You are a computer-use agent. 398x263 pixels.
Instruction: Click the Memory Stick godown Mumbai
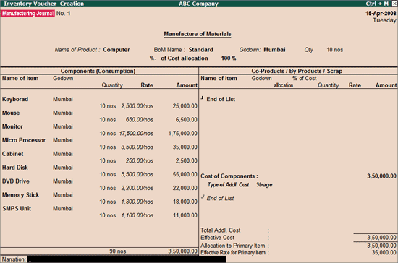63,195
